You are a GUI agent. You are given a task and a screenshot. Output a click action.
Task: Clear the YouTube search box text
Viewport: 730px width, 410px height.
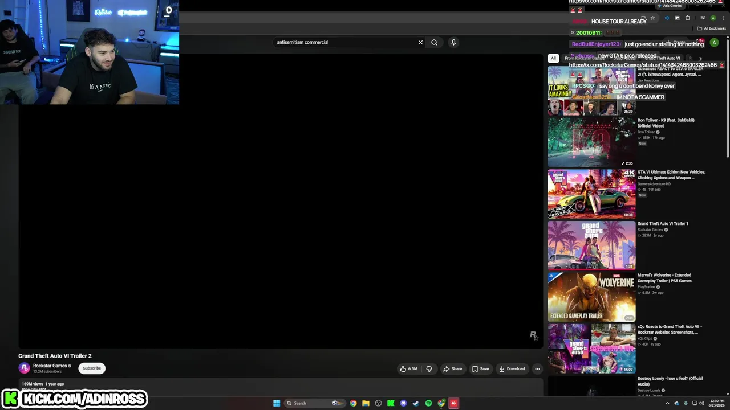coord(420,42)
